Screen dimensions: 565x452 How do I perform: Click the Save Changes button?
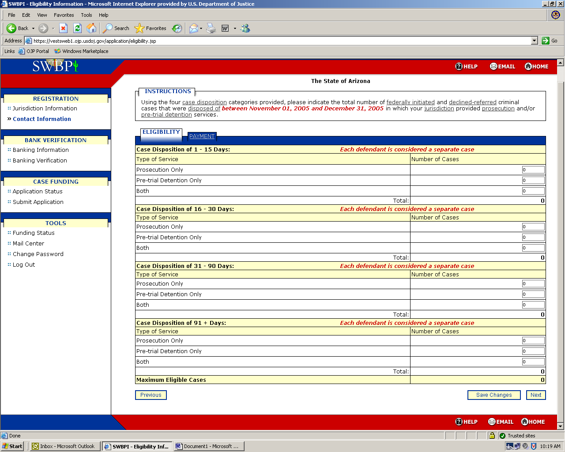click(493, 395)
